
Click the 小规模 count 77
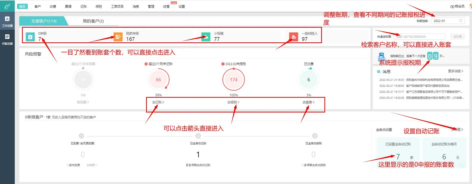(217, 39)
